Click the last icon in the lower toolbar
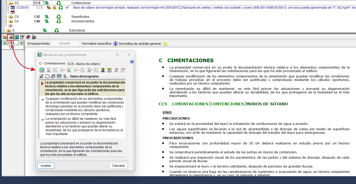Screen dimensions: 356x184 [x=34, y=37]
